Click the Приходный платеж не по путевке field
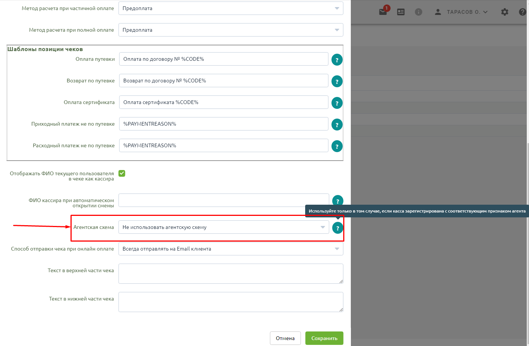The width and height of the screenshot is (529, 346). tap(224, 124)
